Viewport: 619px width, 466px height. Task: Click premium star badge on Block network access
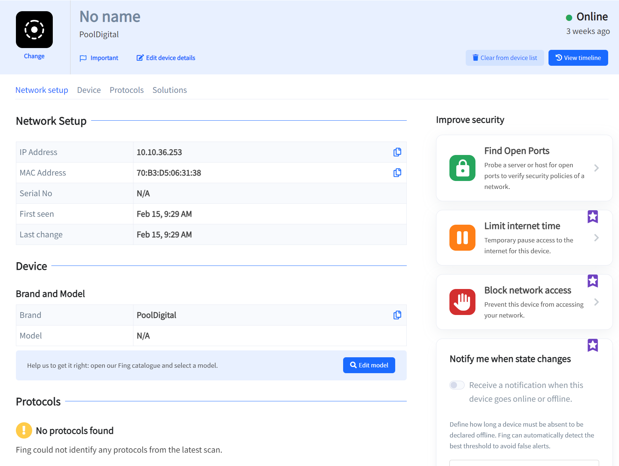click(x=593, y=281)
